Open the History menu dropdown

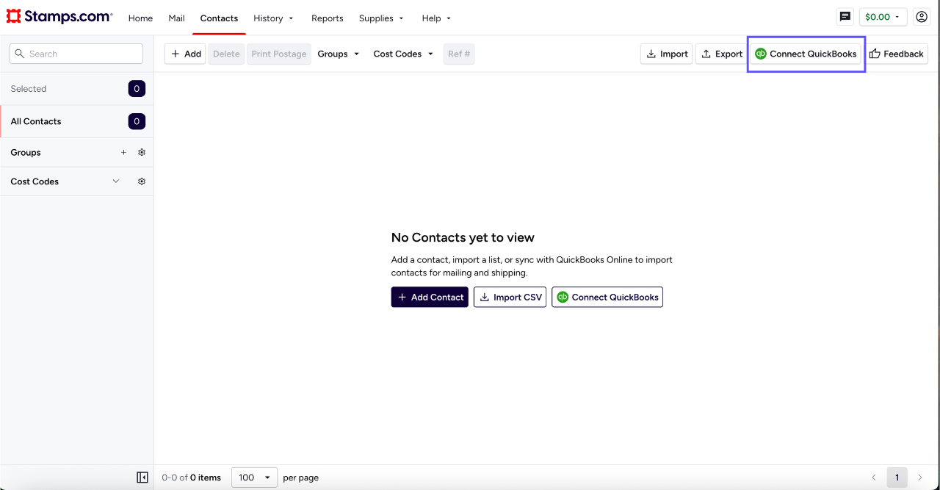point(274,18)
